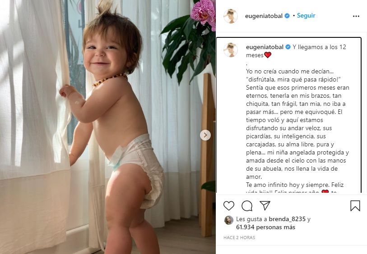The width and height of the screenshot is (367, 254).
Task: Open eugeniatobal username in the caption
Action: 265,47
